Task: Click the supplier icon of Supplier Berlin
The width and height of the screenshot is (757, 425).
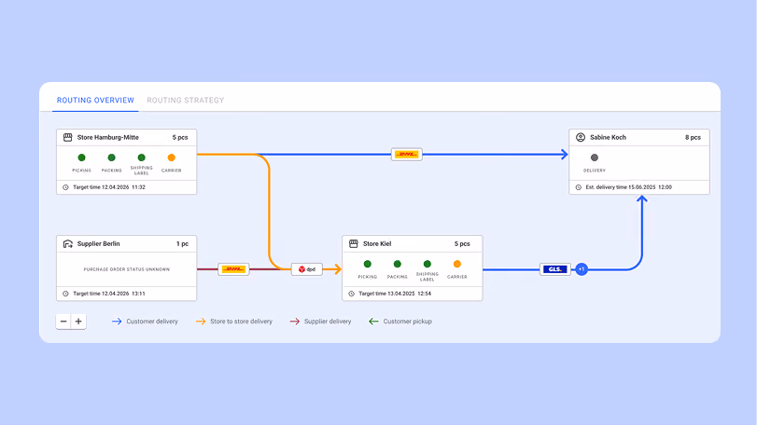Action: coord(67,244)
